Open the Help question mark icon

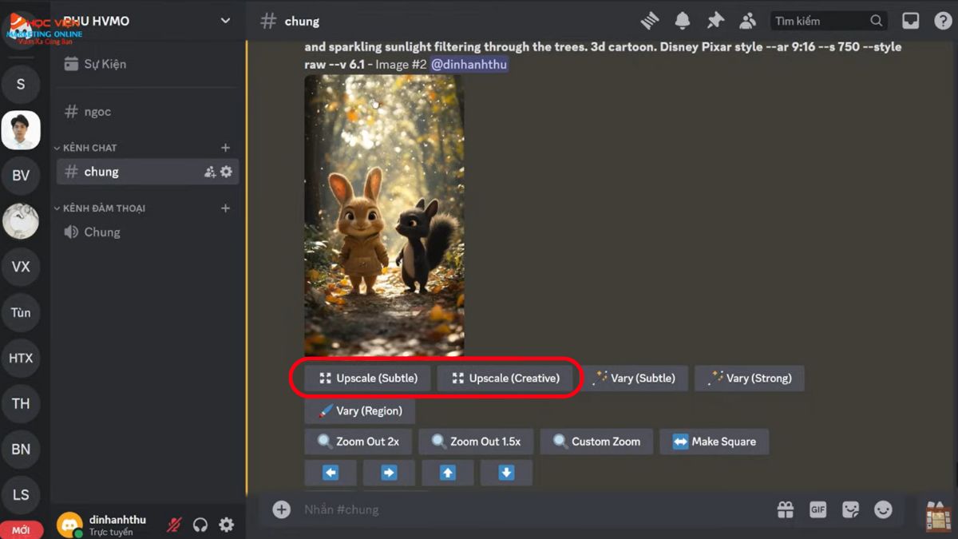coord(942,21)
